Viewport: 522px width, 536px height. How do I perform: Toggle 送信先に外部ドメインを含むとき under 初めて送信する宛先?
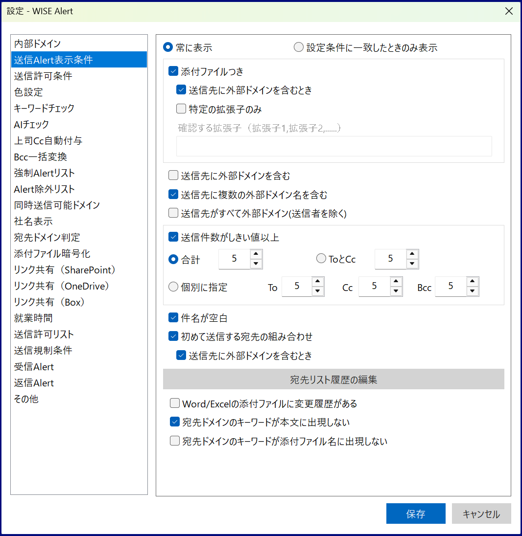tap(181, 356)
